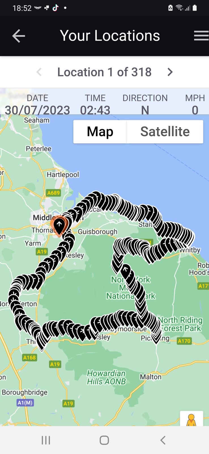Tap the Android recent apps button
This screenshot has width=209, height=454.
coord(46,440)
